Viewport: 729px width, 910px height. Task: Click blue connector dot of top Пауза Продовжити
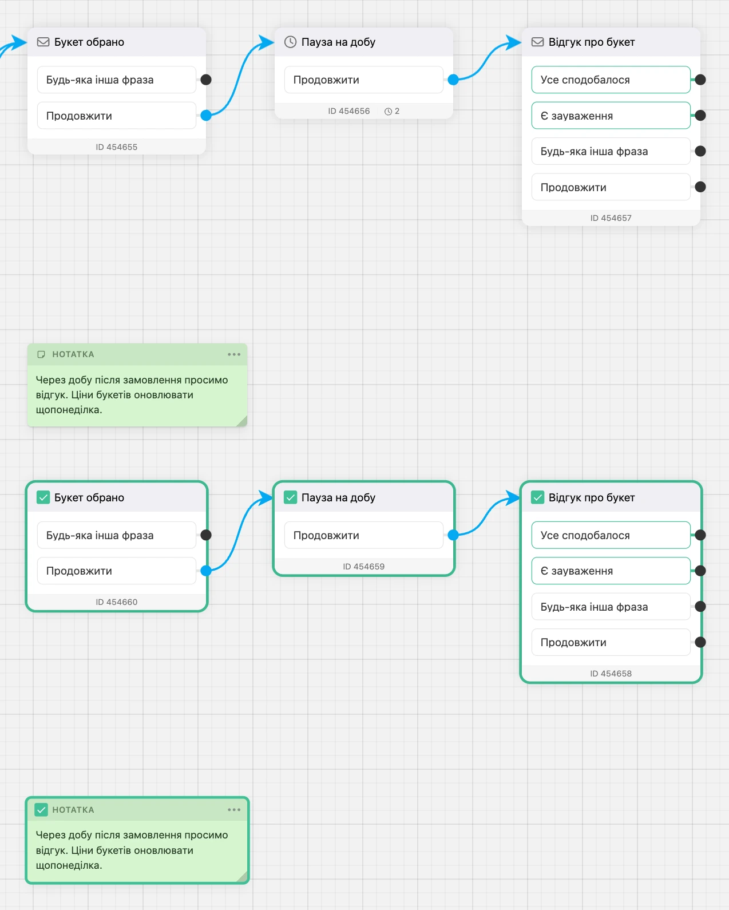tap(453, 80)
